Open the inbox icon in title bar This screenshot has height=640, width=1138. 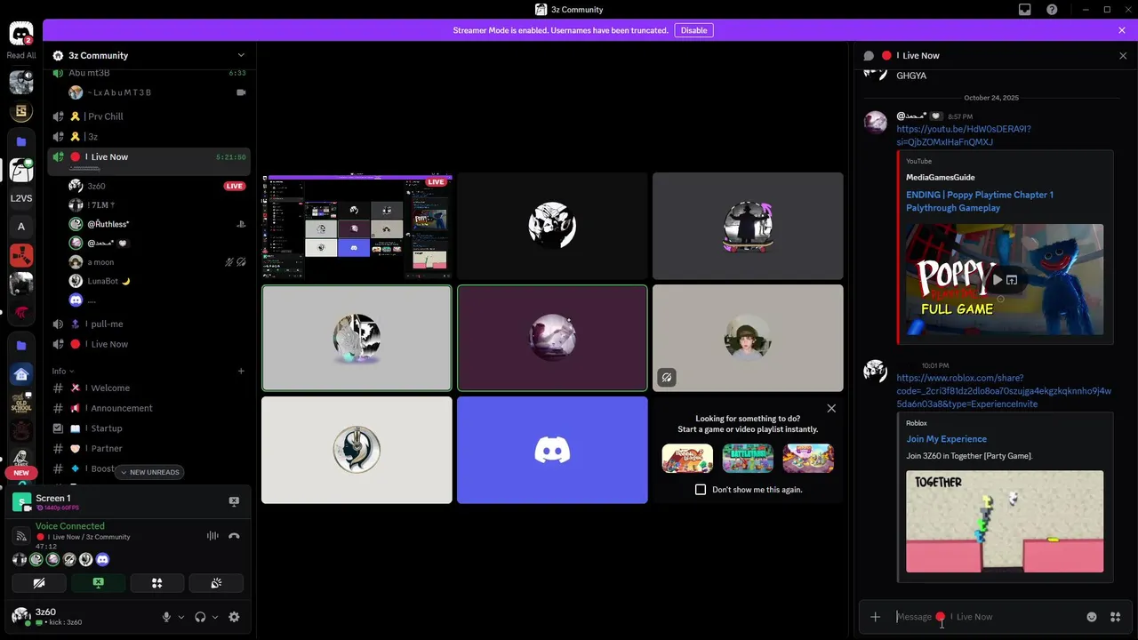click(x=1024, y=10)
